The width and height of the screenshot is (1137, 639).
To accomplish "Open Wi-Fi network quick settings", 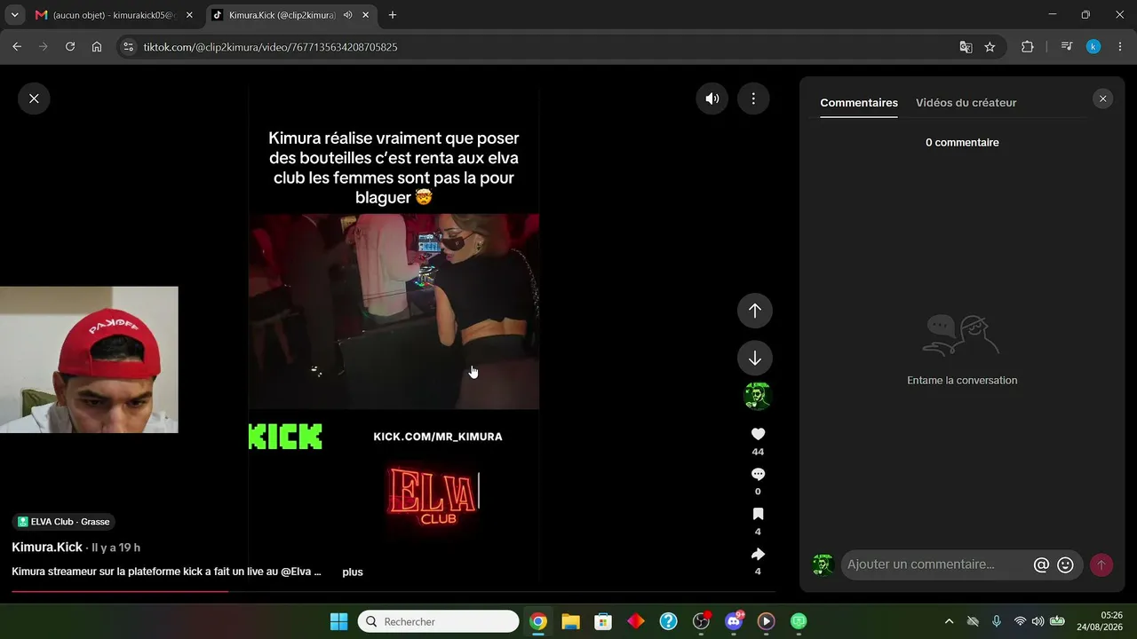I will pyautogui.click(x=1020, y=621).
